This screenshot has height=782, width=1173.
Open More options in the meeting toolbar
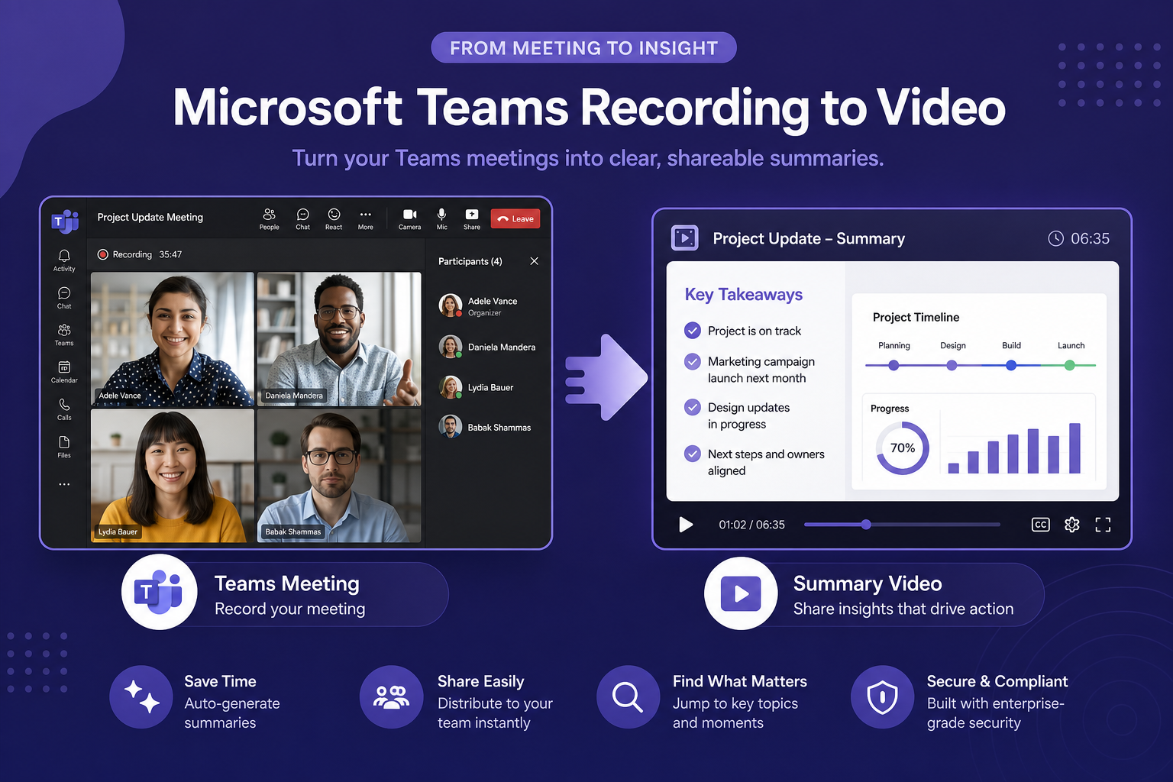tap(366, 218)
